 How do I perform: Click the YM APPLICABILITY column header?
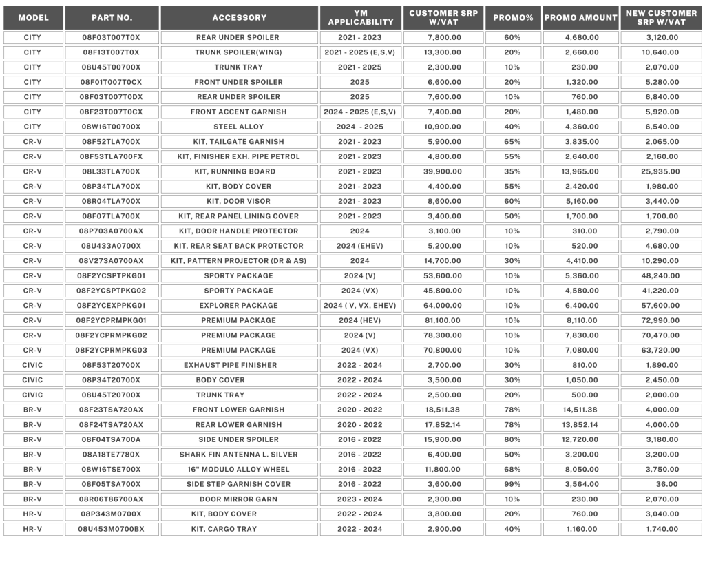click(x=360, y=17)
